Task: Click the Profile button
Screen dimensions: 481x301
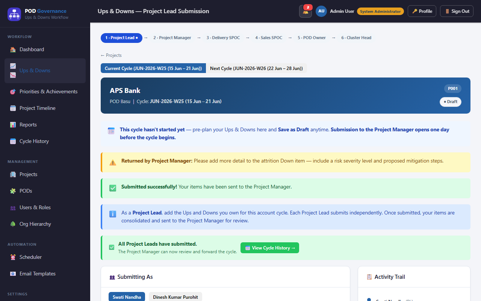Action: coord(422,11)
